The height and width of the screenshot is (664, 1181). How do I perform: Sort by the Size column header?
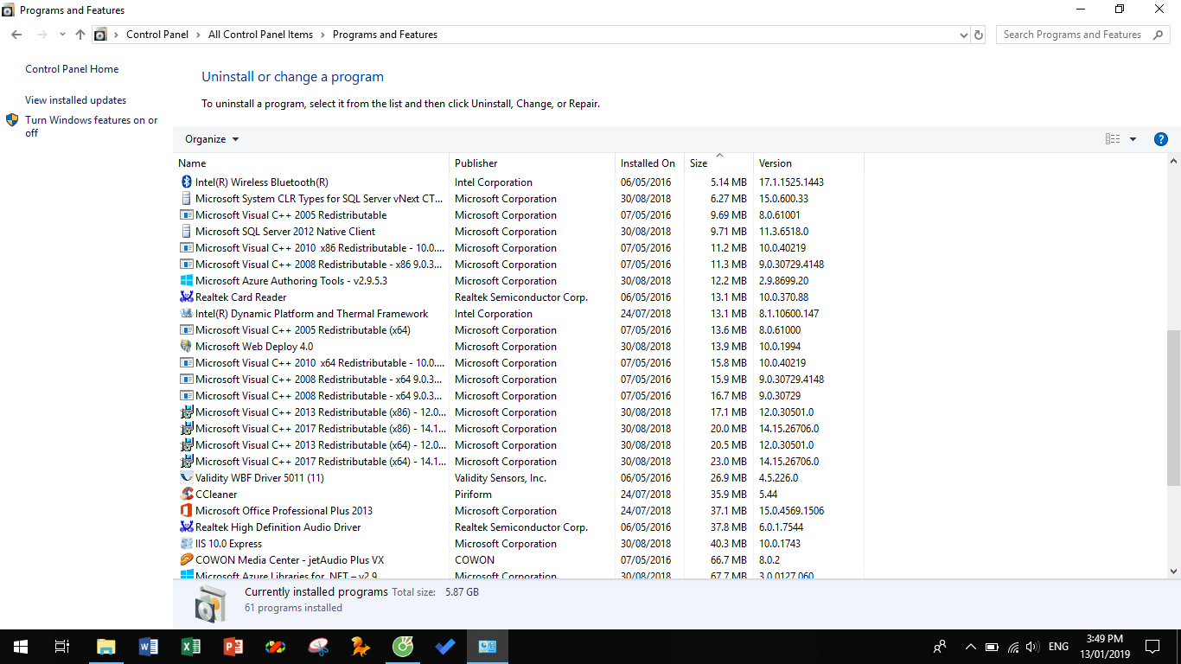[x=718, y=163]
